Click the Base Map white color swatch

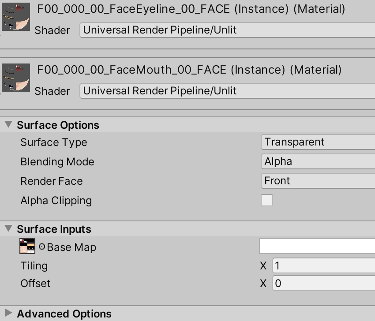pyautogui.click(x=317, y=246)
